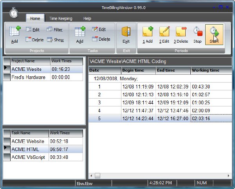Click the 12/08/2008, Monday group row
The height and width of the screenshot is (189, 235).
coord(160,79)
